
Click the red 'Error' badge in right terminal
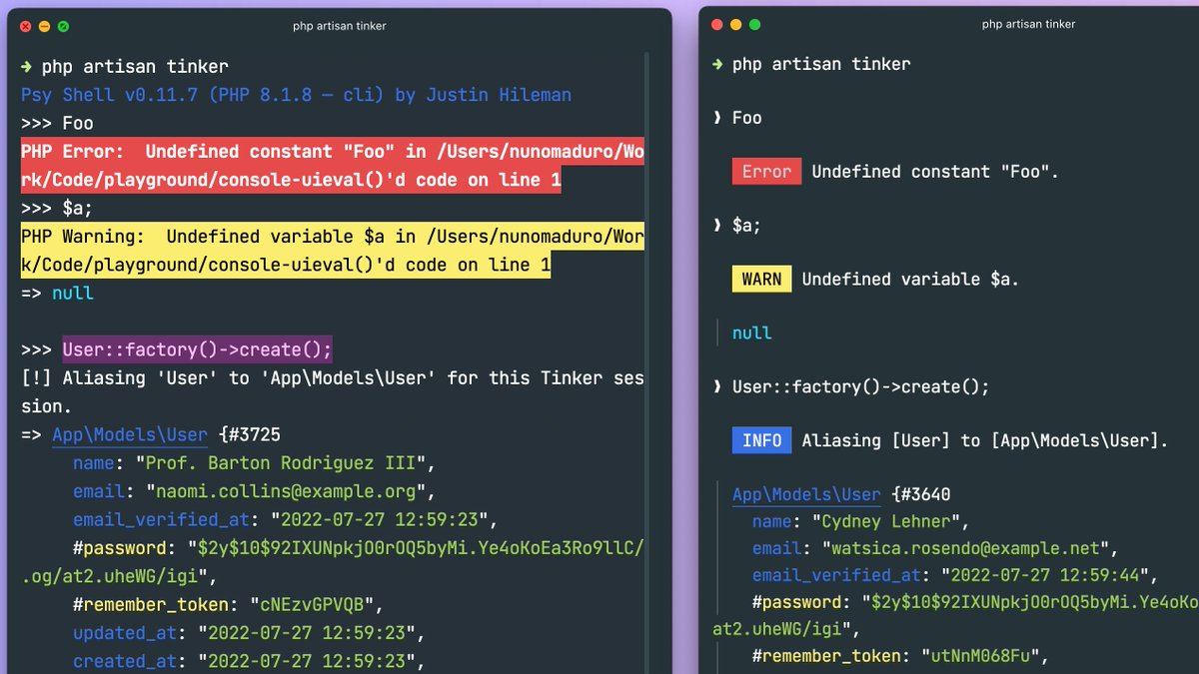[x=766, y=172]
